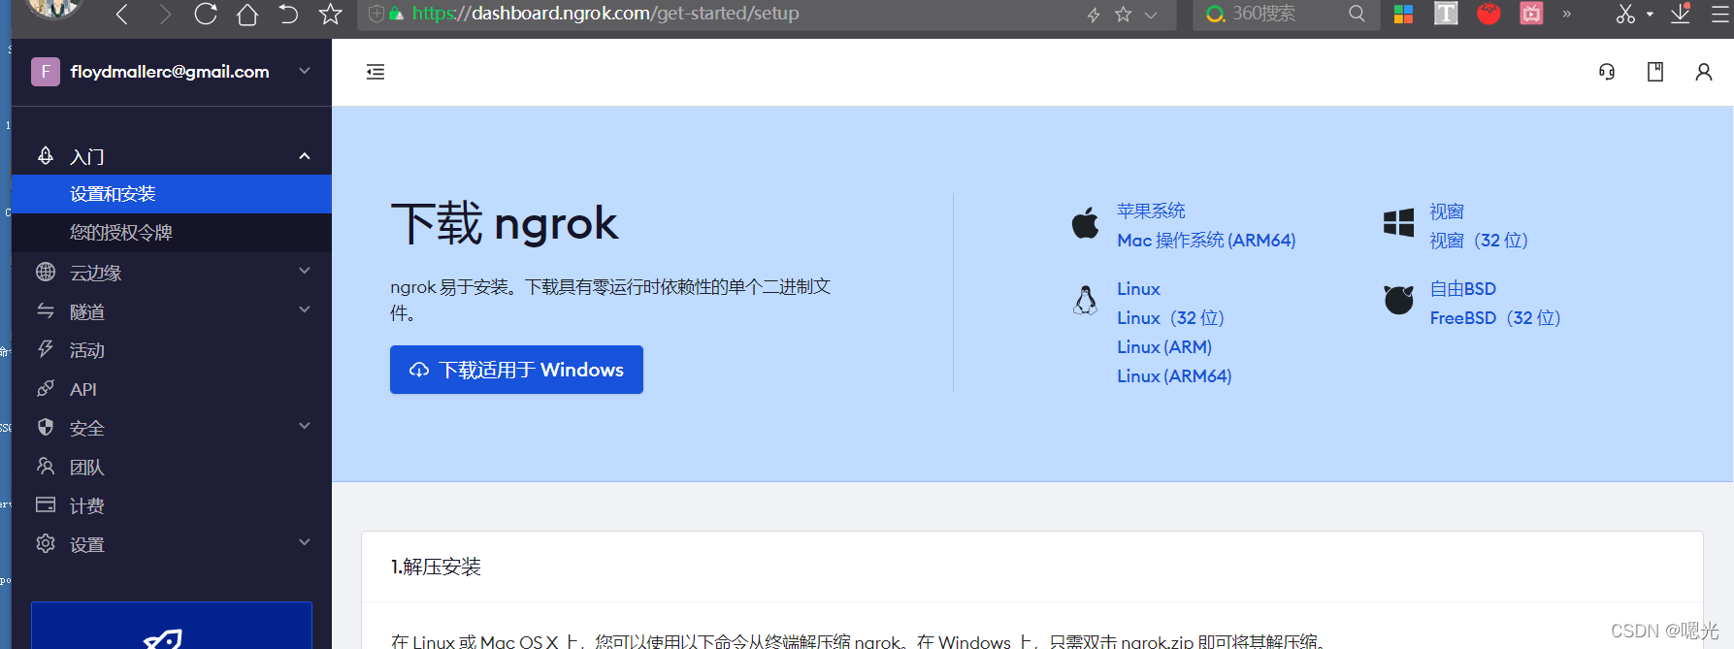Click the T translate extension icon
The width and height of the screenshot is (1734, 649).
click(1446, 14)
